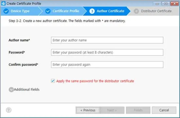Uncheck apply same password checkbox

click(53, 81)
